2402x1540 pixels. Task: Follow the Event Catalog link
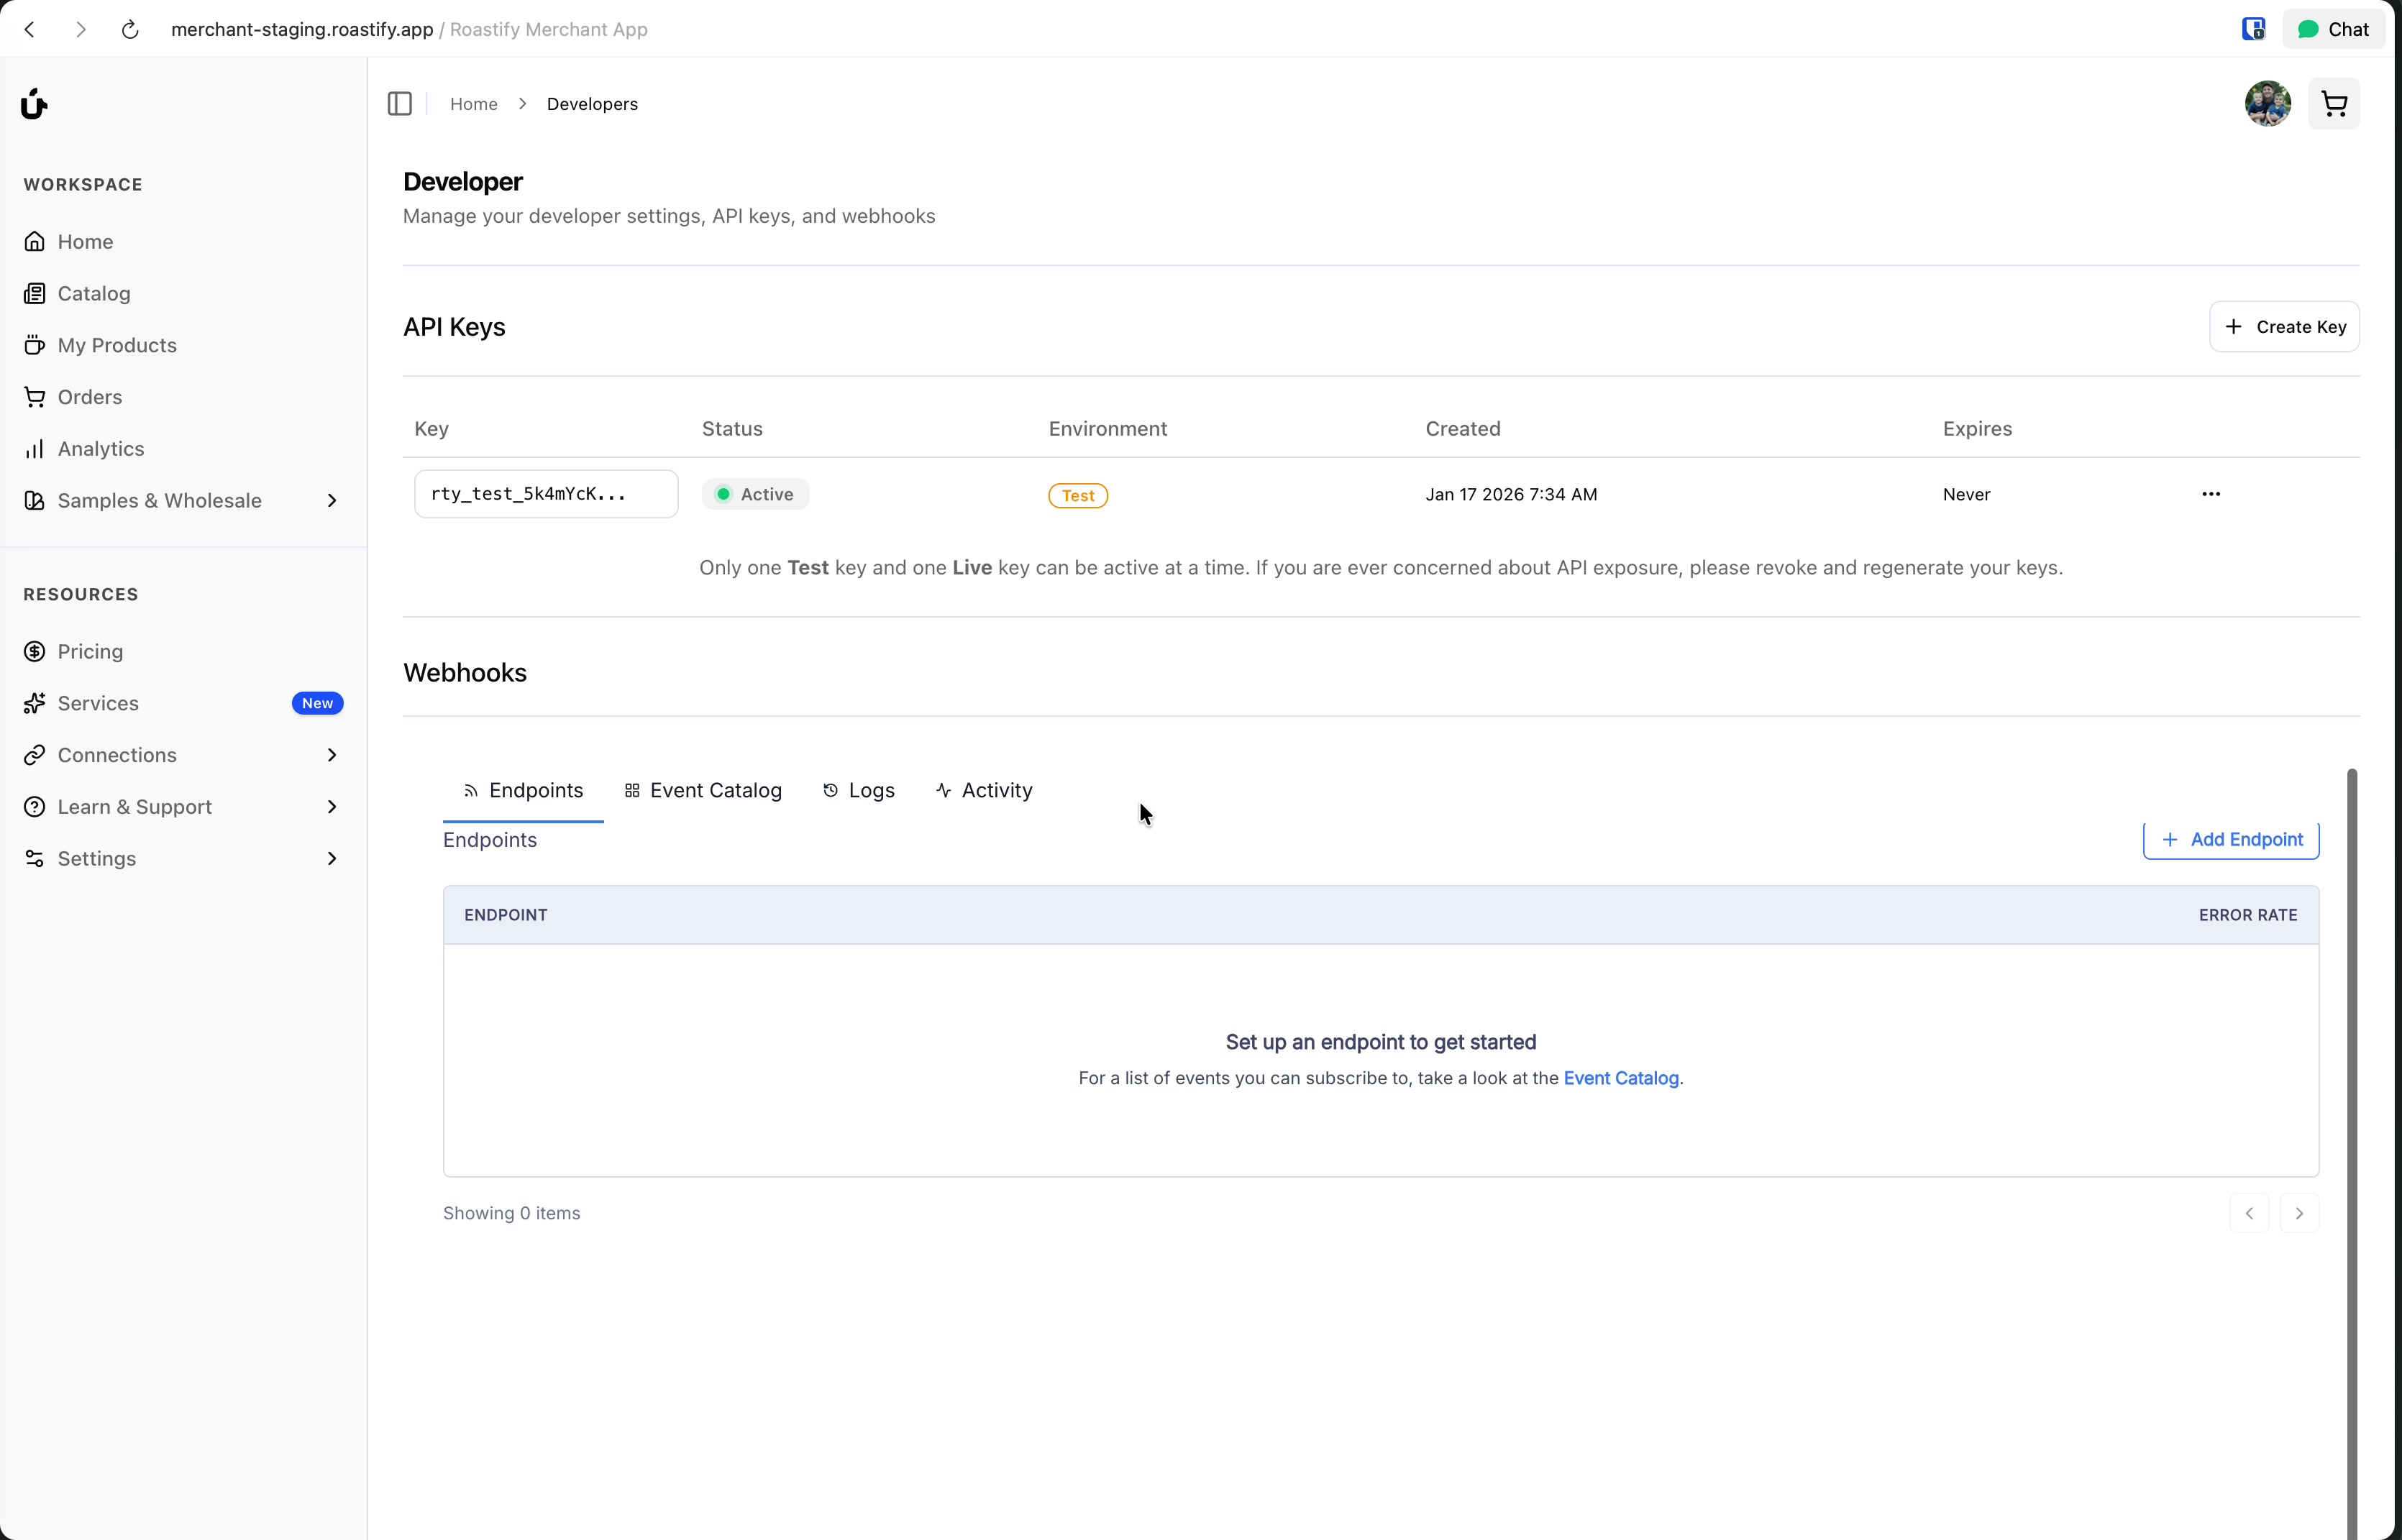pos(1620,1078)
